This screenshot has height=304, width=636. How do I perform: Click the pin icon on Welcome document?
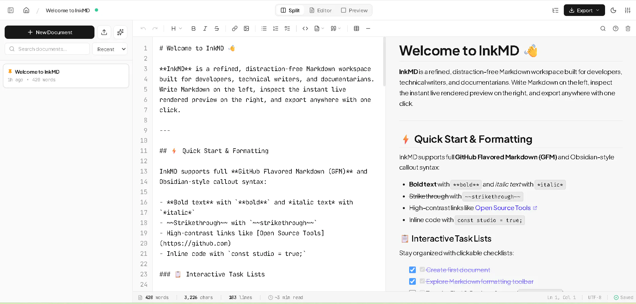click(x=10, y=71)
